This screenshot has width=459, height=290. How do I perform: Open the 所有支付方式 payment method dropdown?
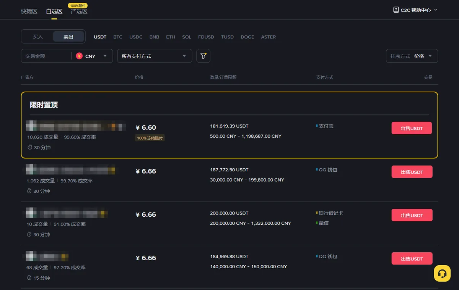pyautogui.click(x=155, y=56)
